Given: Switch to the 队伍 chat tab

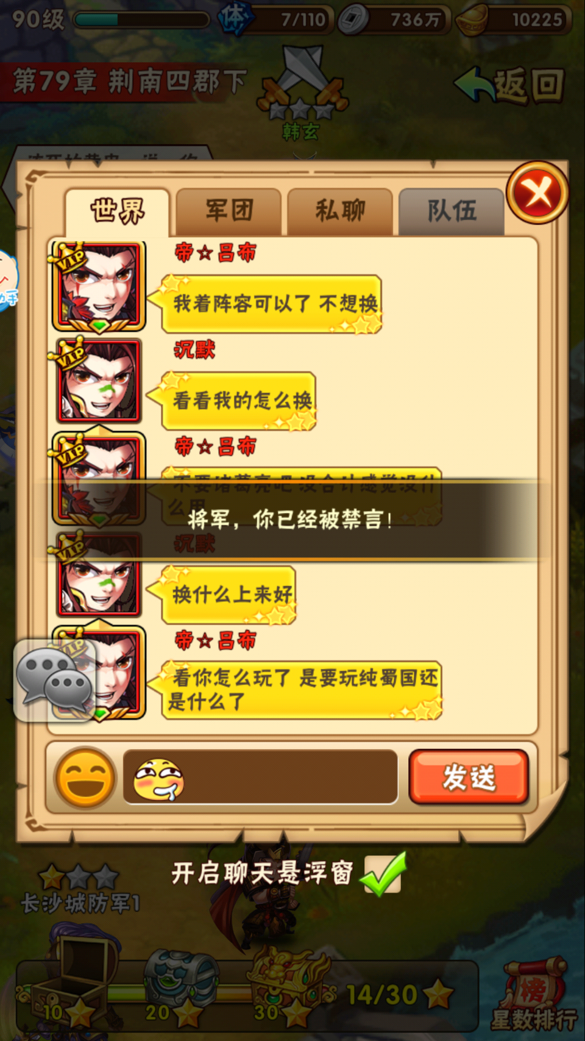Looking at the screenshot, I should click(452, 212).
